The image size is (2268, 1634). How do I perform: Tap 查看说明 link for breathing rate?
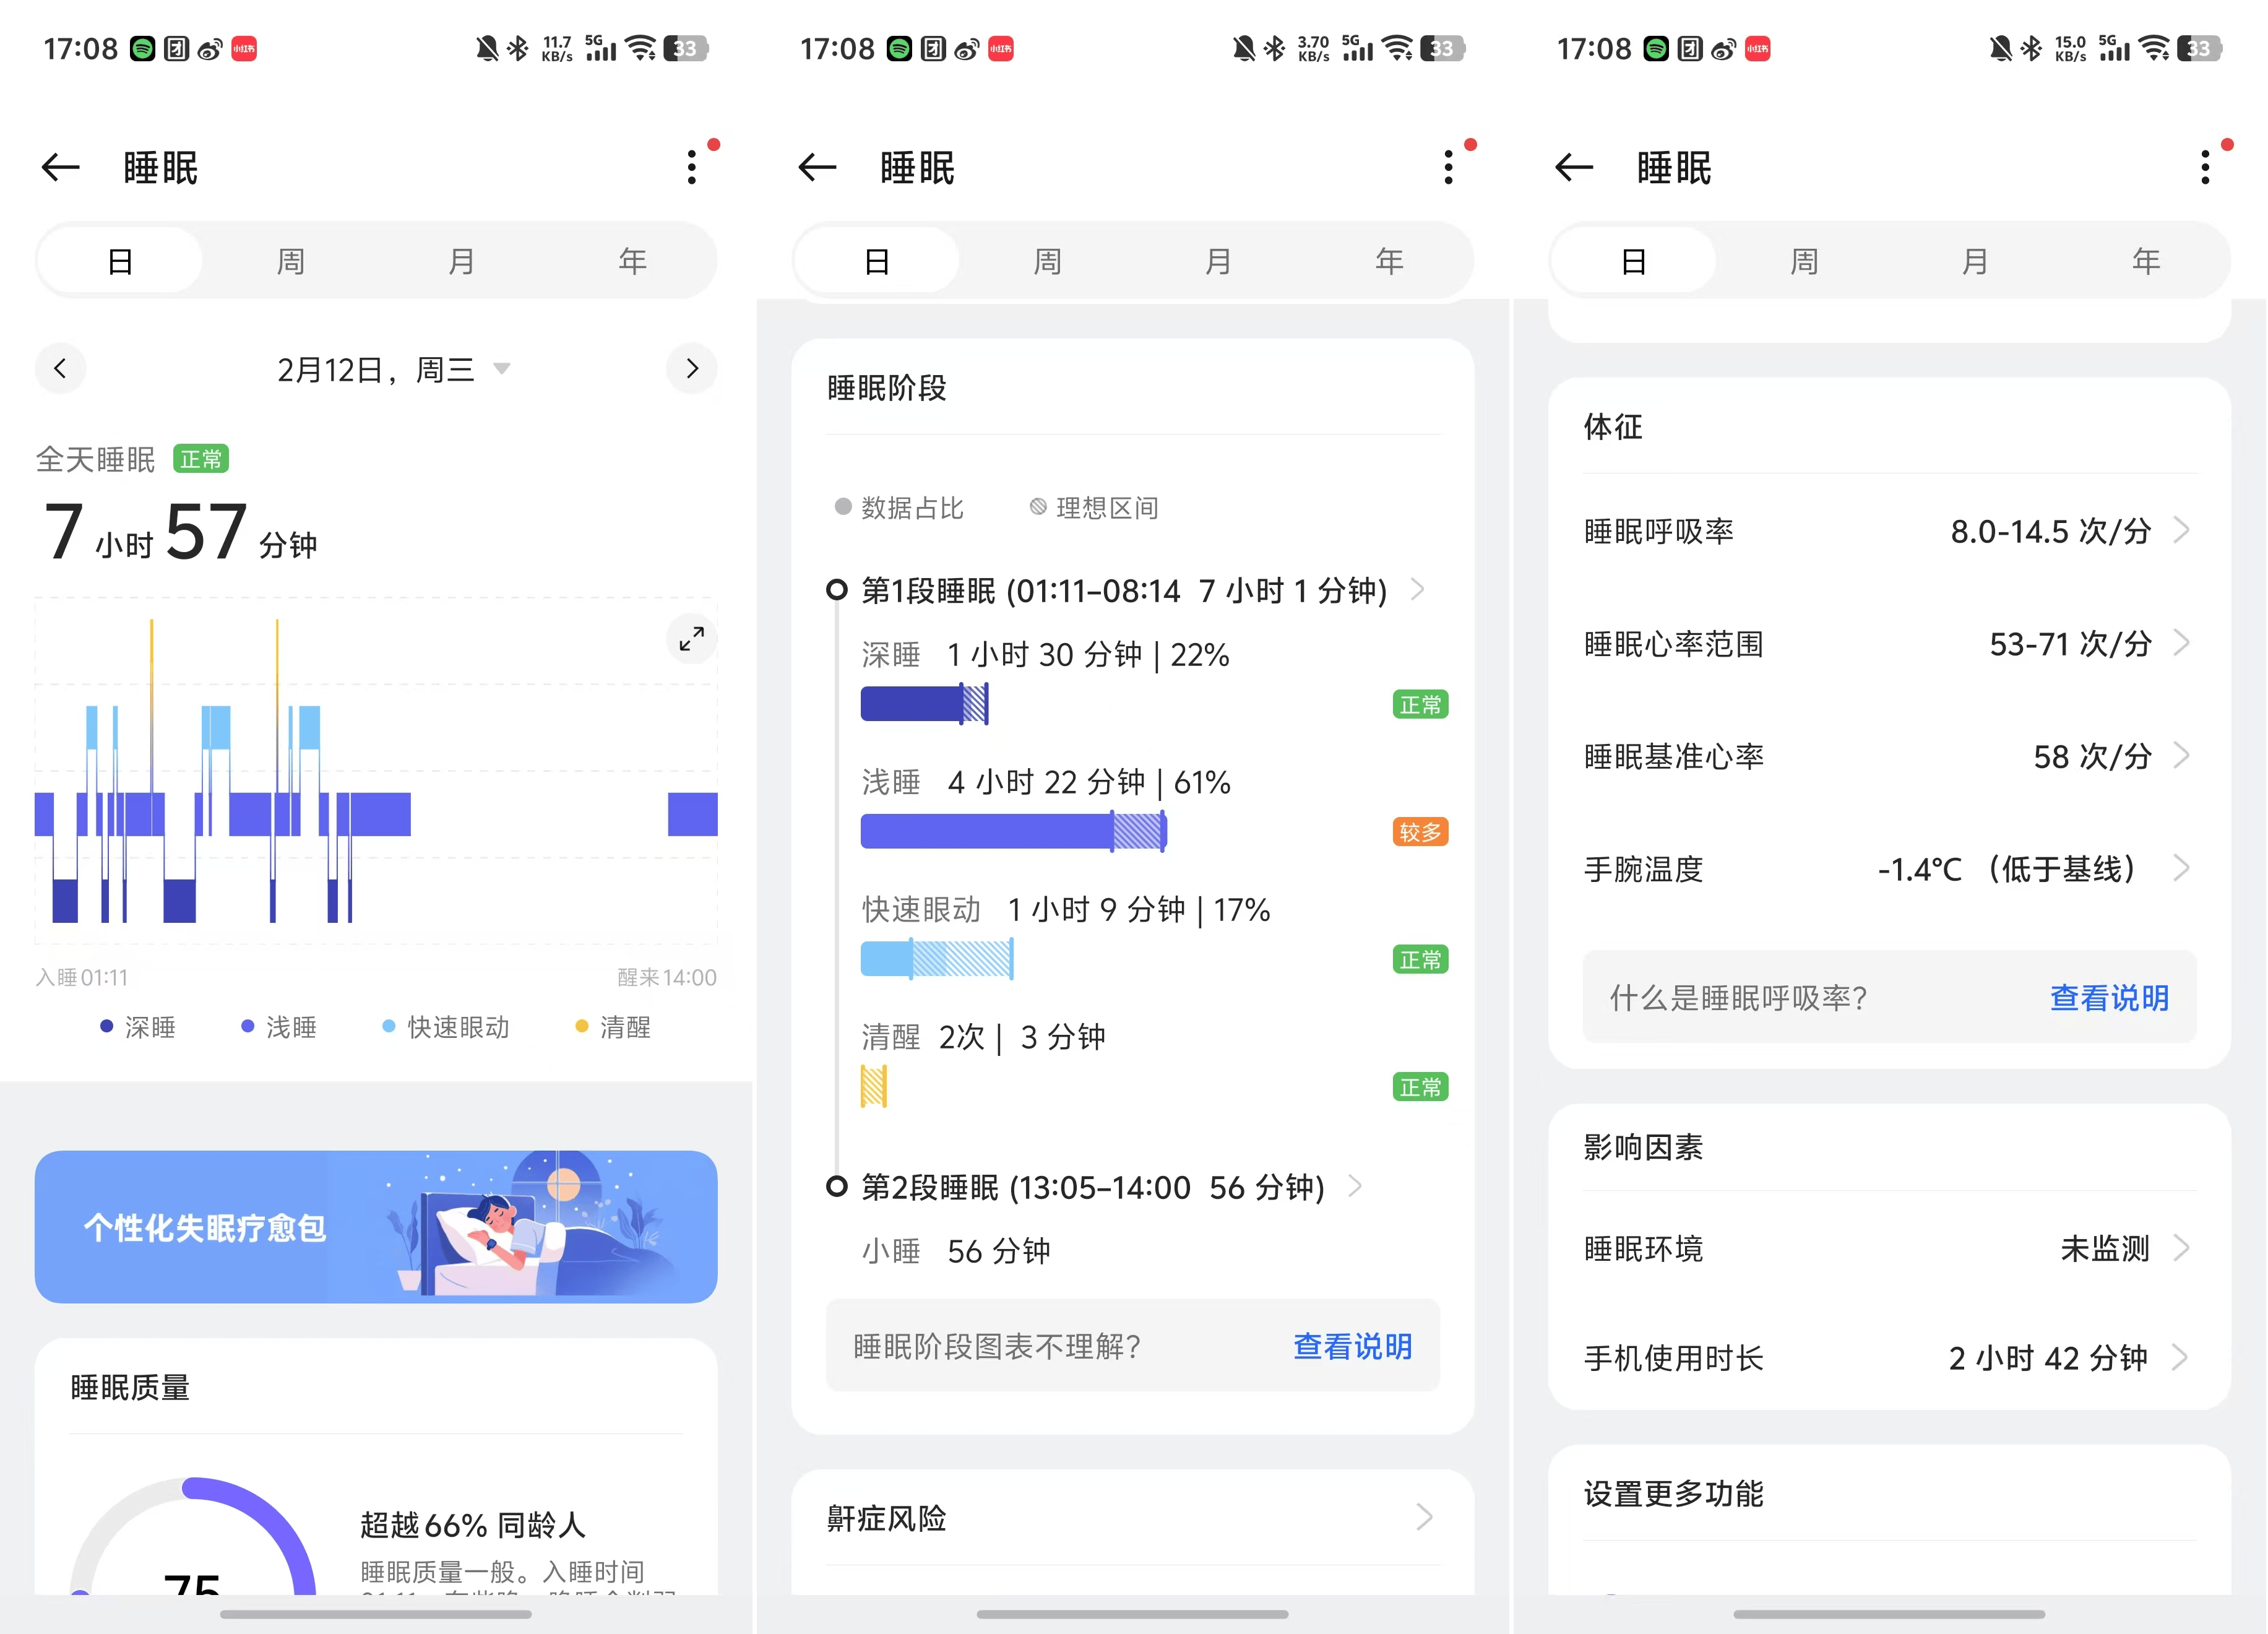tap(2109, 997)
